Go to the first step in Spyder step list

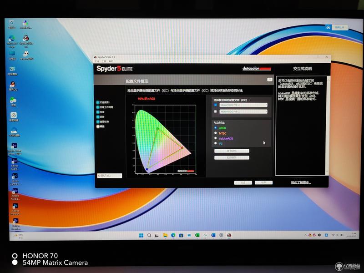tap(103, 102)
